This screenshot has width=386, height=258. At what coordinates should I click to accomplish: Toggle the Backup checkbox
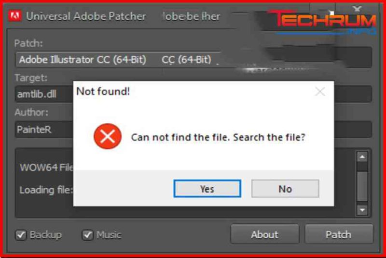click(x=21, y=235)
